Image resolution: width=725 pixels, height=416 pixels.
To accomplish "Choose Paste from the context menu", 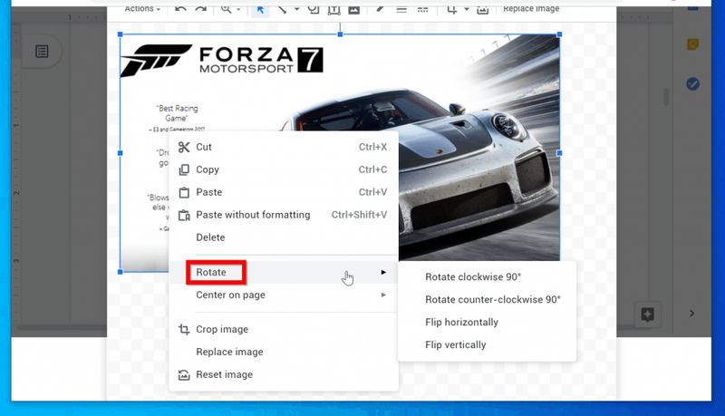I will coord(284,192).
